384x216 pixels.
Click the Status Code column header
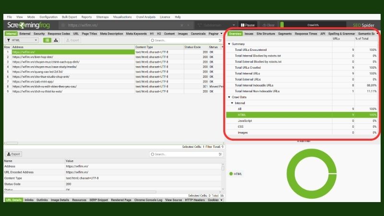[x=196, y=47]
